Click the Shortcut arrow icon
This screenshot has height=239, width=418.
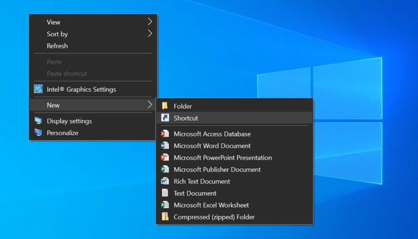click(x=165, y=118)
